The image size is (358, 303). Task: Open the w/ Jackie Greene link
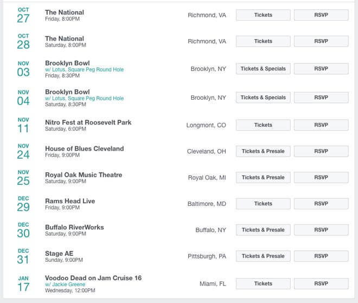[x=65, y=284]
